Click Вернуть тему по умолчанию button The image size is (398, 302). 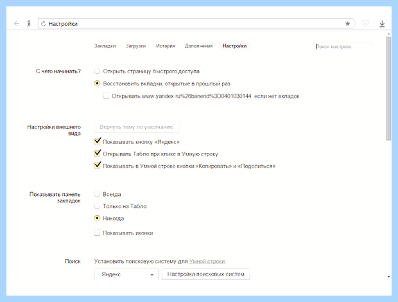coord(136,127)
